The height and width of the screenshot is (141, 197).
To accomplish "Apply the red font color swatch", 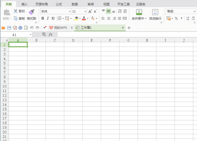I will point(84,18).
